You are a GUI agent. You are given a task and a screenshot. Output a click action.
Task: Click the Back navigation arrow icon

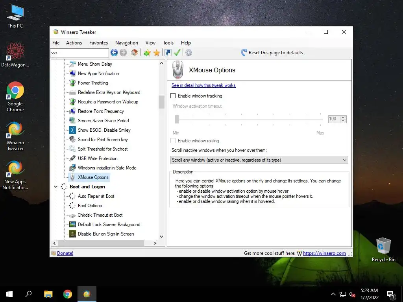pyautogui.click(x=114, y=53)
